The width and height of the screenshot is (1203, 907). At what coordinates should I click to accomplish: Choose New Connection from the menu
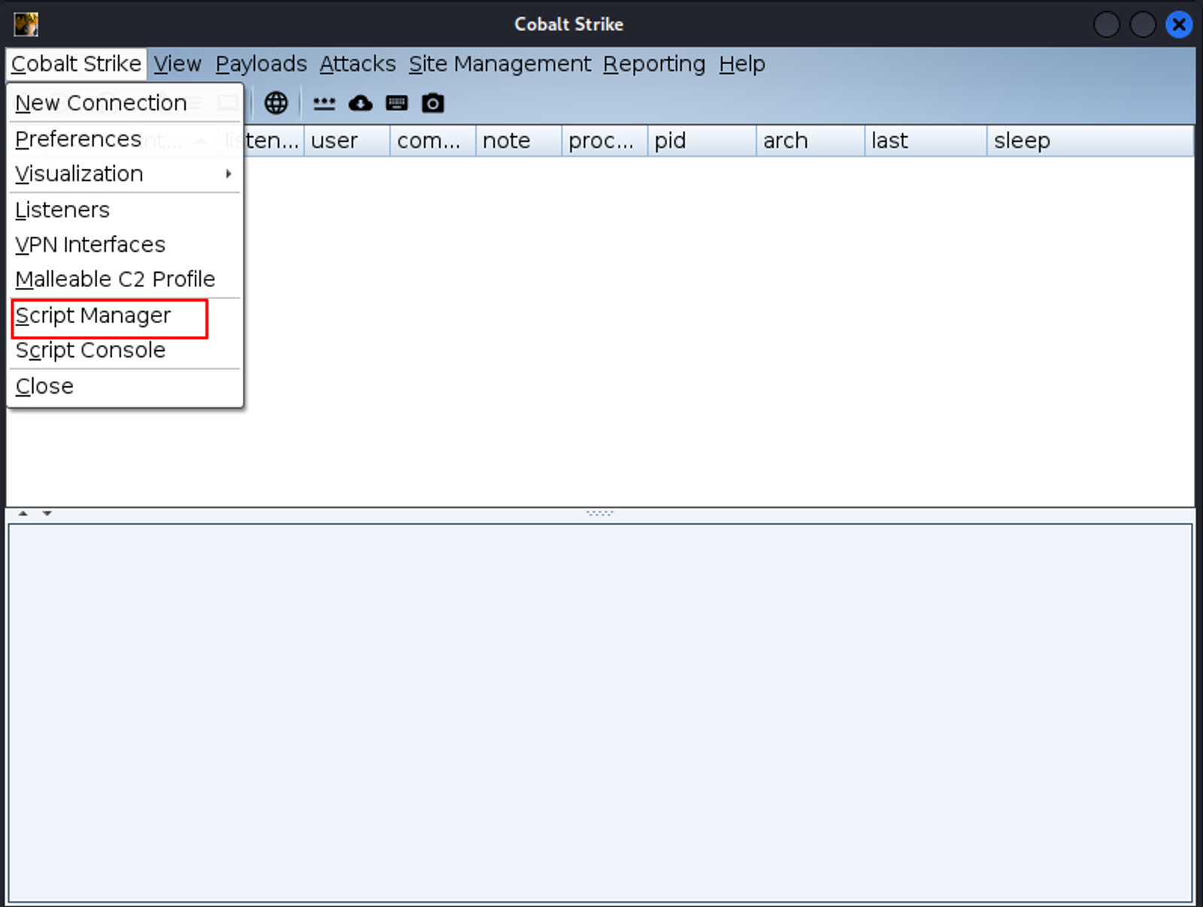coord(125,103)
